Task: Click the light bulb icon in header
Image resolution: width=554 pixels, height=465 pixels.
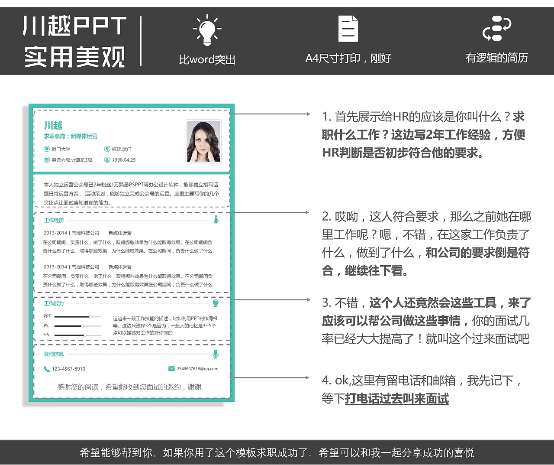Action: (x=207, y=30)
